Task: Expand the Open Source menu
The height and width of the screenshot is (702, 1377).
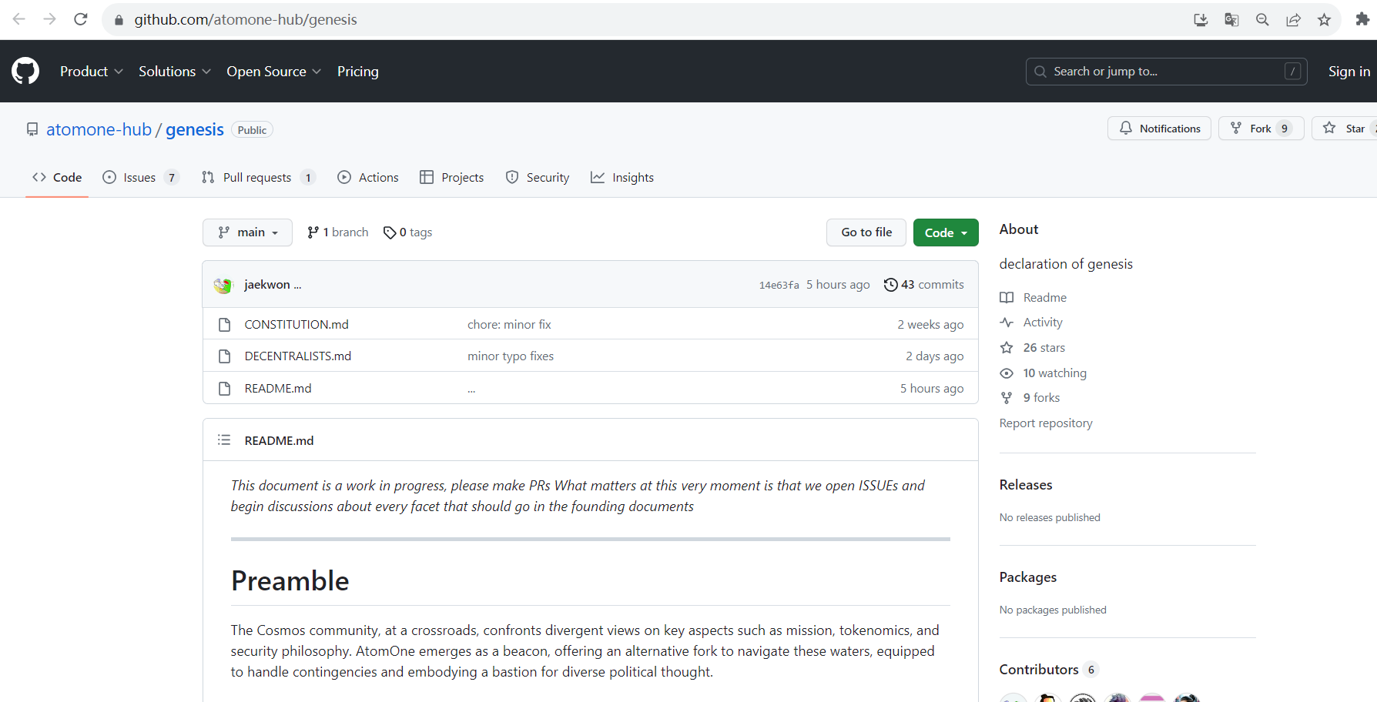Action: click(274, 72)
